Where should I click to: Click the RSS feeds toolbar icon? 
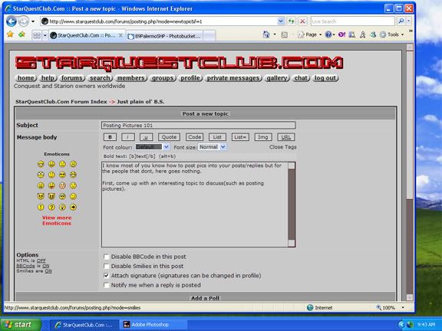click(285, 35)
